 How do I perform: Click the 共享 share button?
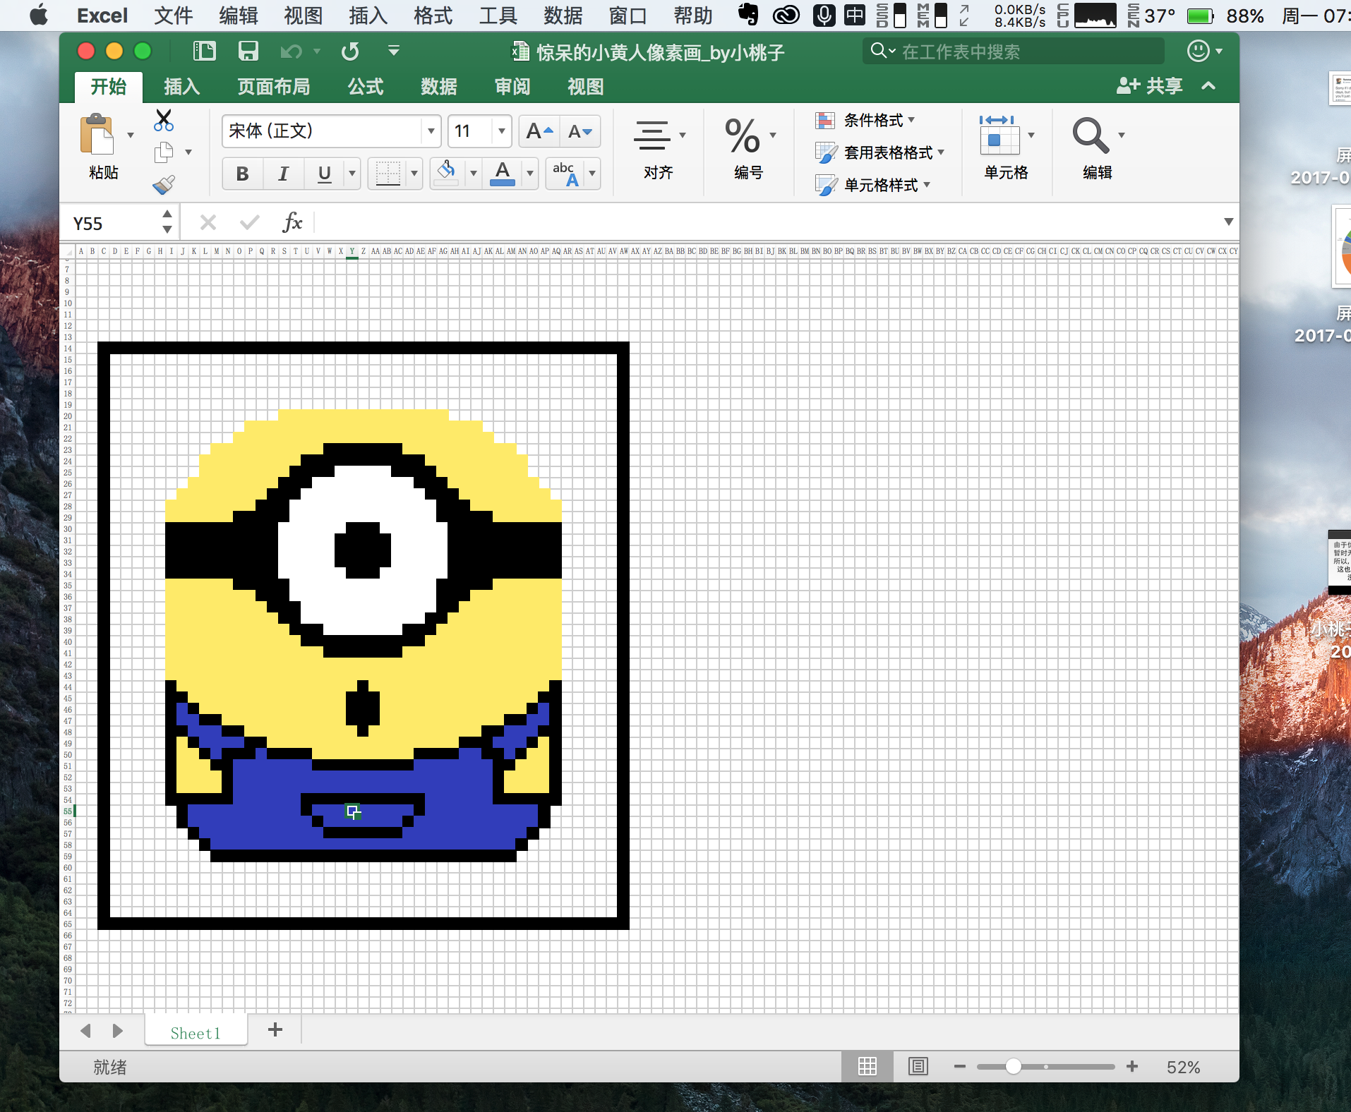pos(1150,86)
